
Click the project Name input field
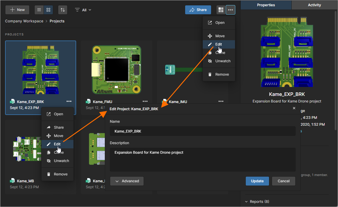(202, 131)
